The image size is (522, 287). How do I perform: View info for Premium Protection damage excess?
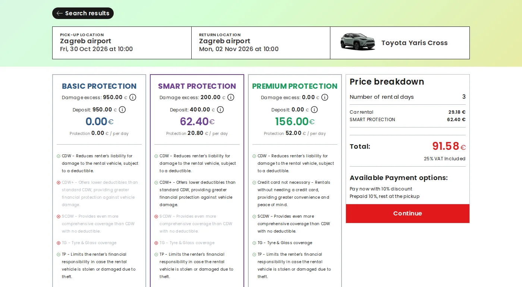[x=325, y=97]
